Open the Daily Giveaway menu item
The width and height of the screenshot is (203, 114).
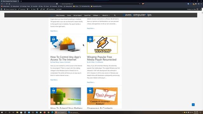pyautogui.click(x=60, y=16)
